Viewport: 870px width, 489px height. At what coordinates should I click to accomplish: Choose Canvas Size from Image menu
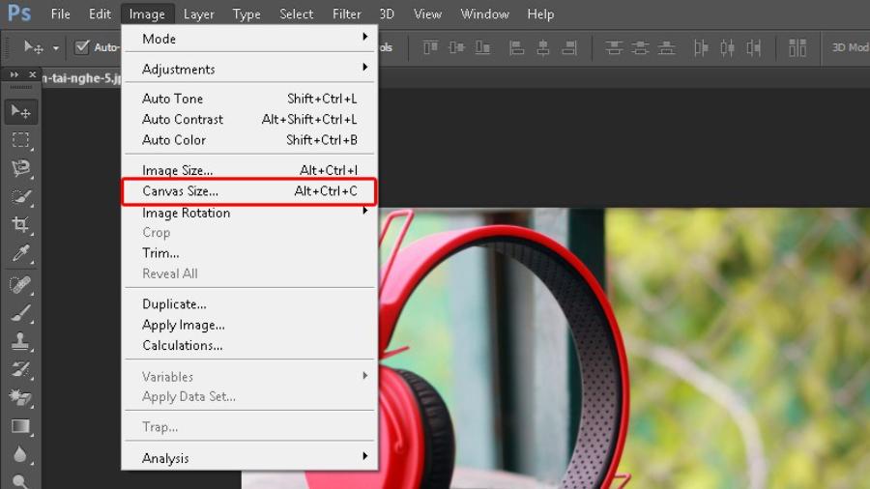coord(249,191)
